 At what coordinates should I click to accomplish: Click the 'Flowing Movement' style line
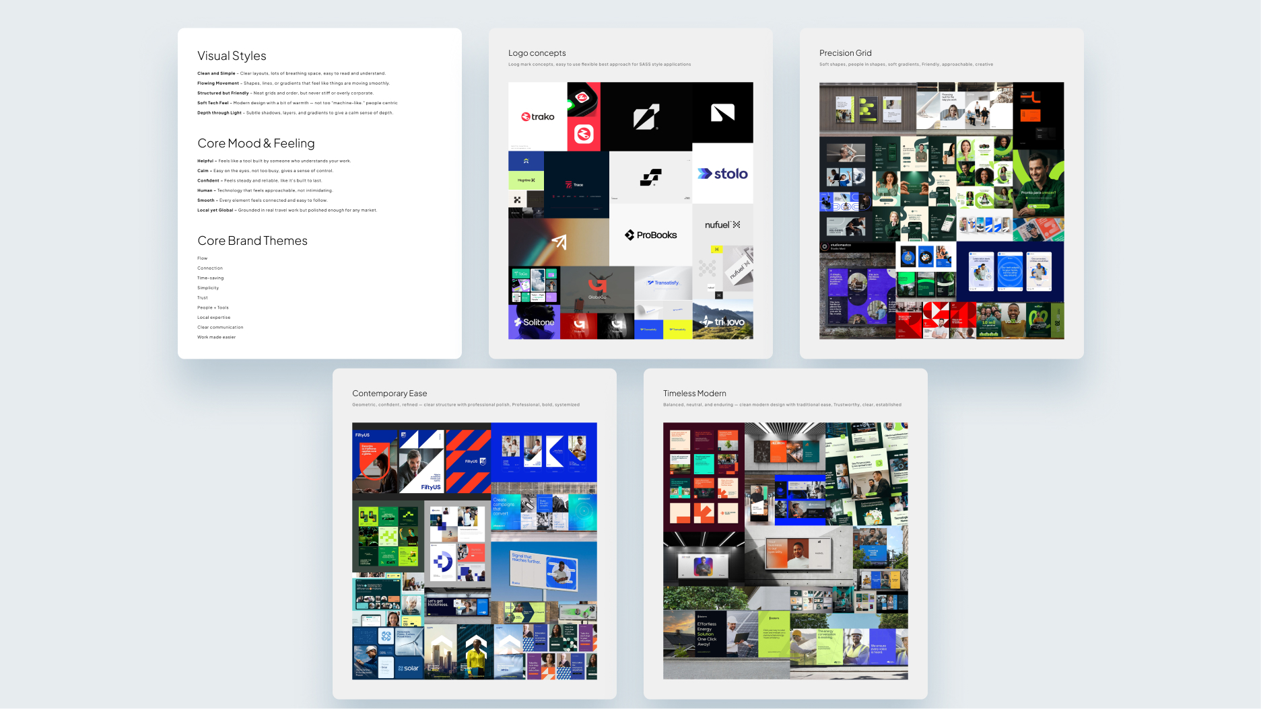point(294,83)
